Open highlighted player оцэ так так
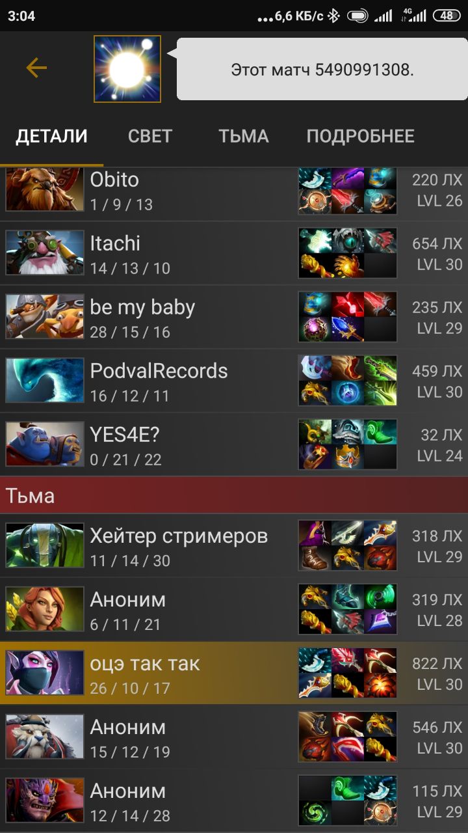The image size is (468, 833). click(x=234, y=673)
